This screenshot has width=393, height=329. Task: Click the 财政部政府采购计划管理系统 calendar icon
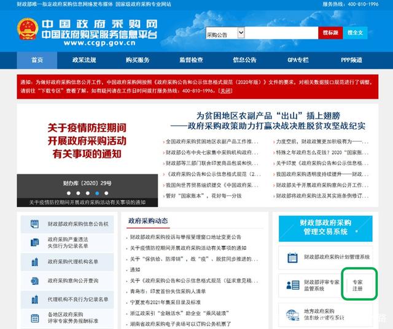[292, 258]
